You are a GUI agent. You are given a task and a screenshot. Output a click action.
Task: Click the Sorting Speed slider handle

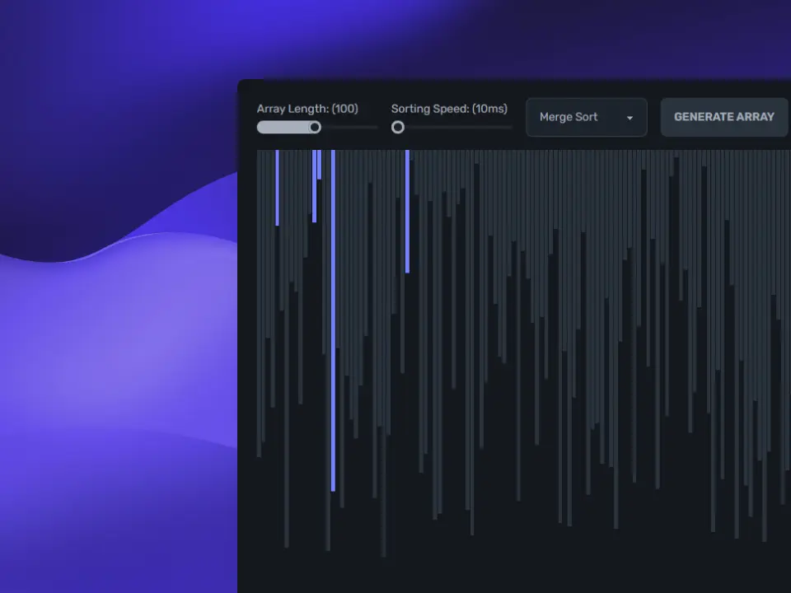tap(397, 127)
